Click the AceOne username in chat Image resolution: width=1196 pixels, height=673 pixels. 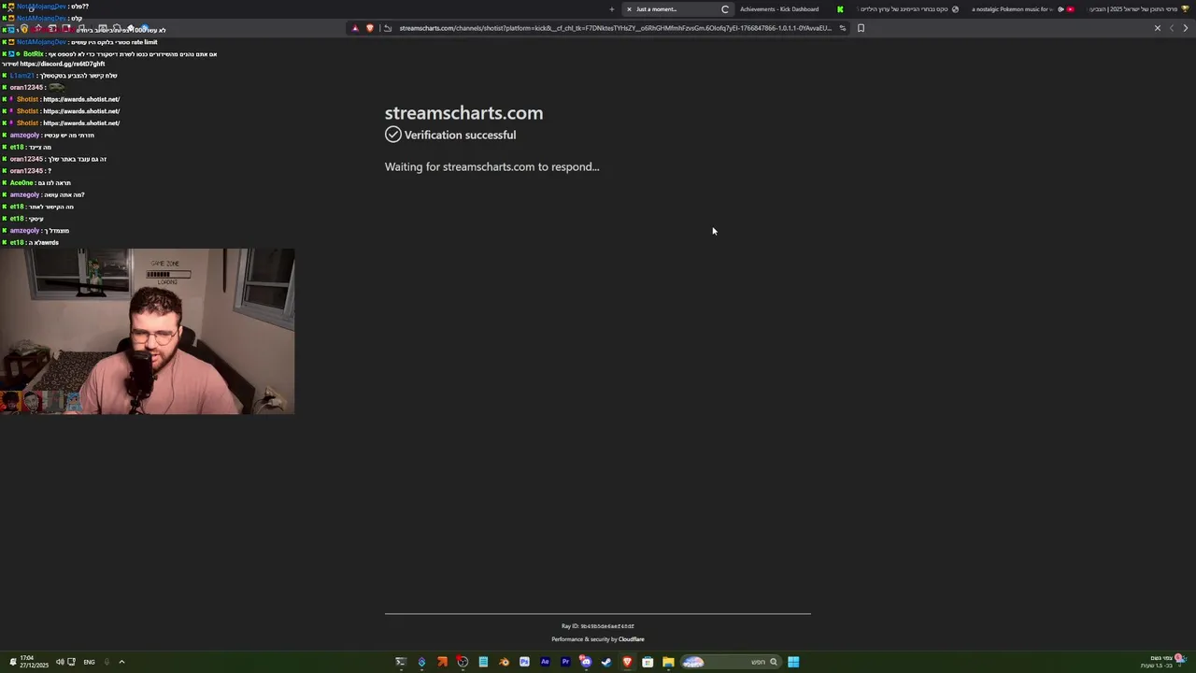21,183
